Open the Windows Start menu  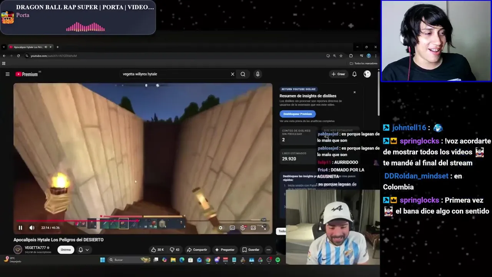(103, 260)
